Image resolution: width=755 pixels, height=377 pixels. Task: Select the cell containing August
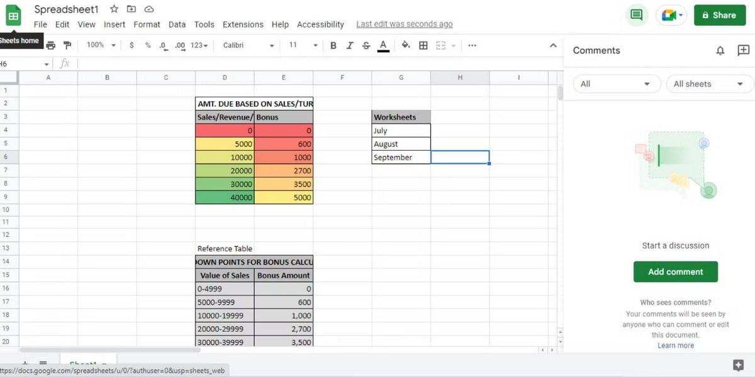[x=401, y=144]
